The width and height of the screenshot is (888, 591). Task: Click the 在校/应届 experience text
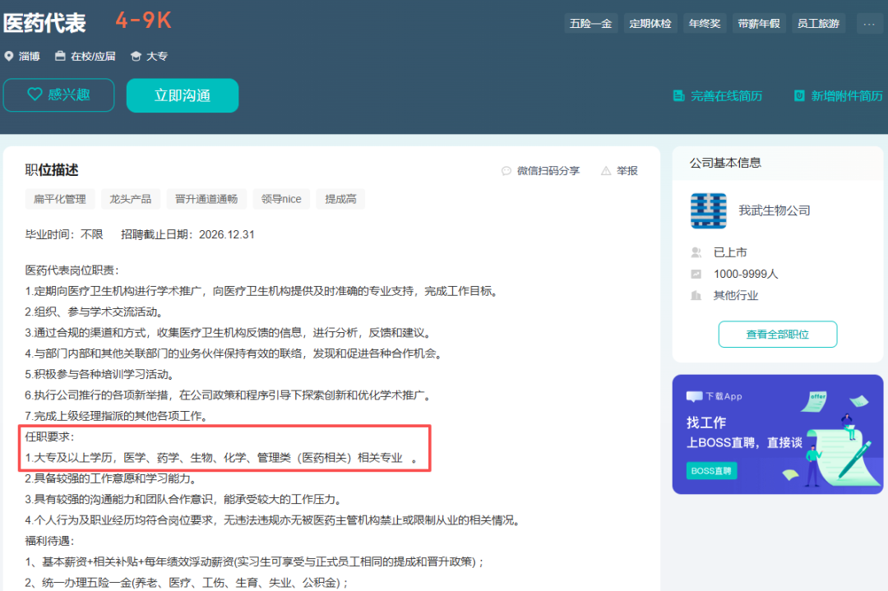93,56
